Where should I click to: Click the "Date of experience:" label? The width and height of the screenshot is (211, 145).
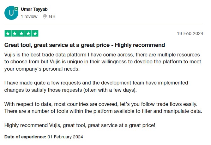pos(25,137)
